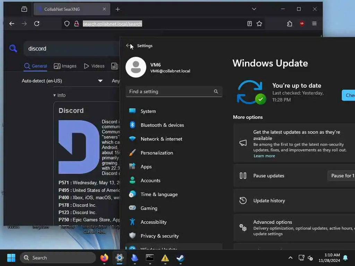Open the Firefox extensions puzzle icon
The height and width of the screenshot is (266, 355).
tap(289, 24)
